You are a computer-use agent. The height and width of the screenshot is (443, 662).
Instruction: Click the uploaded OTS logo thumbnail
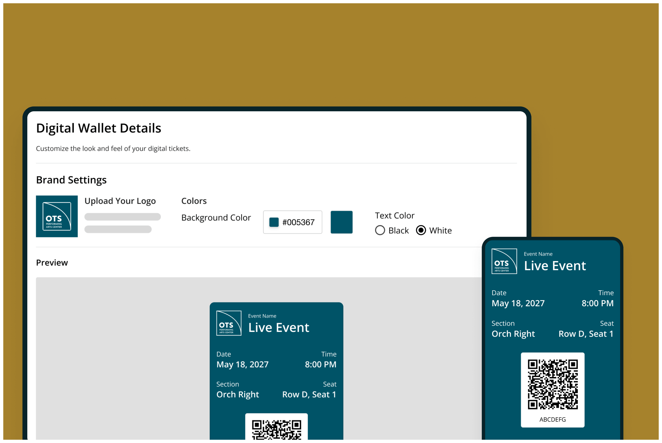tap(57, 216)
